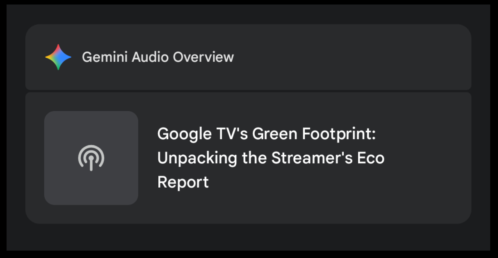
Task: Click empty space right of header label
Action: tap(349, 57)
